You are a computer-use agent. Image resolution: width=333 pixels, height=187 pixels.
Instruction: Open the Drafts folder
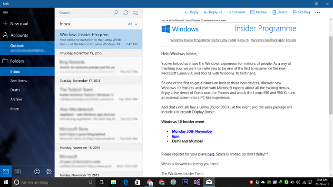click(x=15, y=90)
